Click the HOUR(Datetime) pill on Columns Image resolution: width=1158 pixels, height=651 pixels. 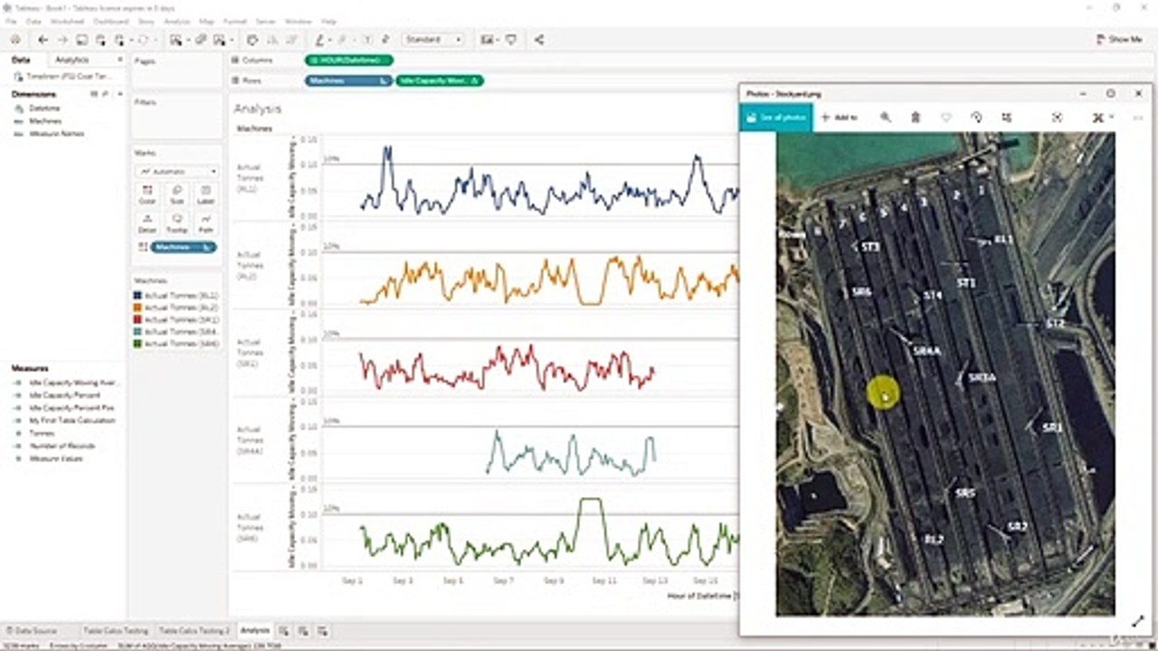(x=349, y=60)
